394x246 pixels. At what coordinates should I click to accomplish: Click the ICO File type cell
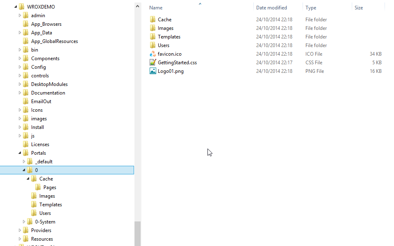pyautogui.click(x=314, y=54)
